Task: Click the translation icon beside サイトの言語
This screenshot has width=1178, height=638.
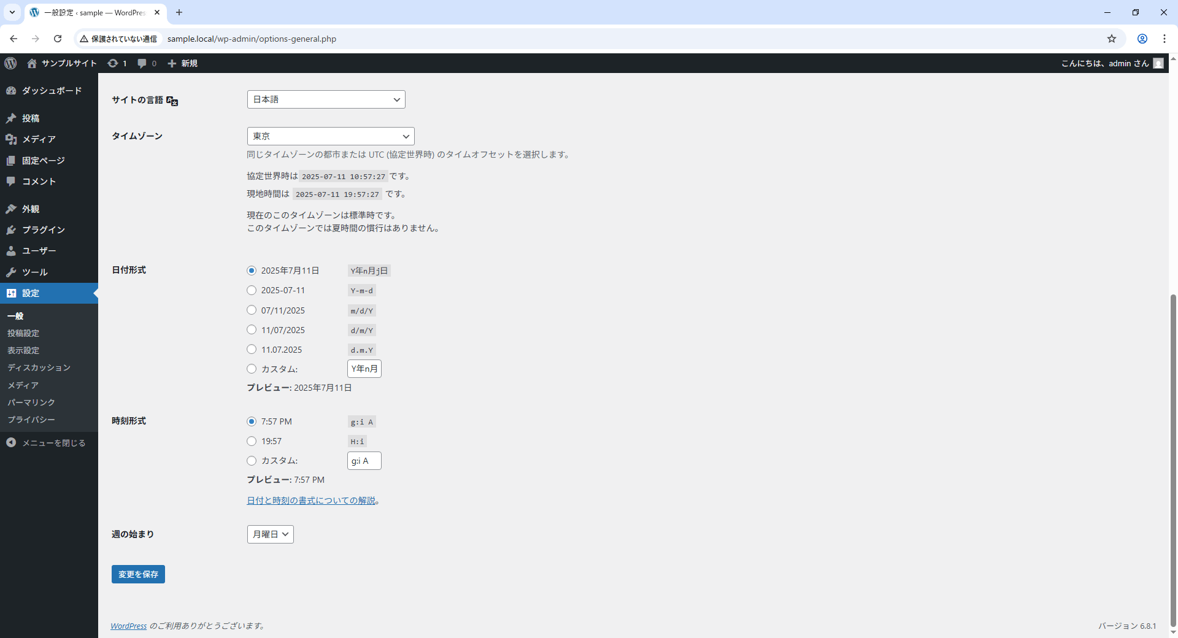Action: point(172,101)
